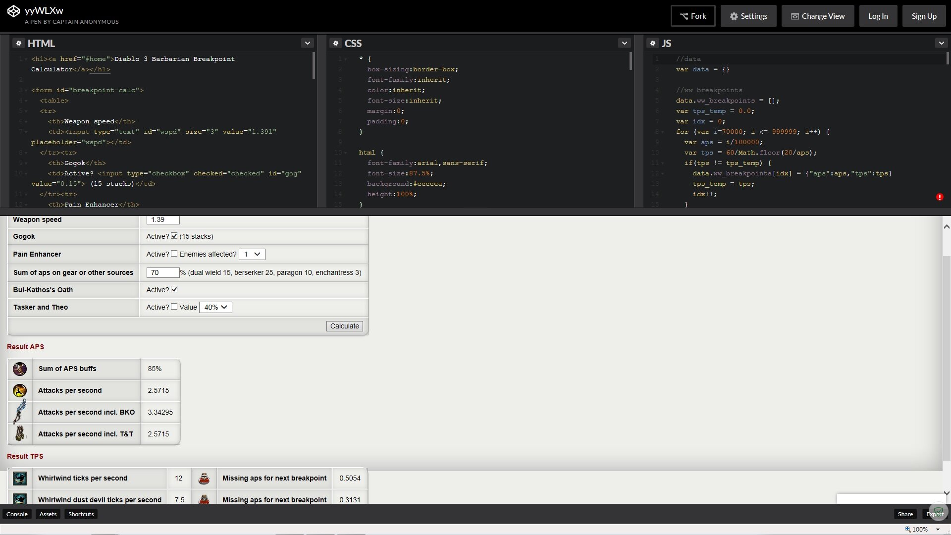
Task: Open Tasker and Theo Value 40% dropdown
Action: [215, 307]
